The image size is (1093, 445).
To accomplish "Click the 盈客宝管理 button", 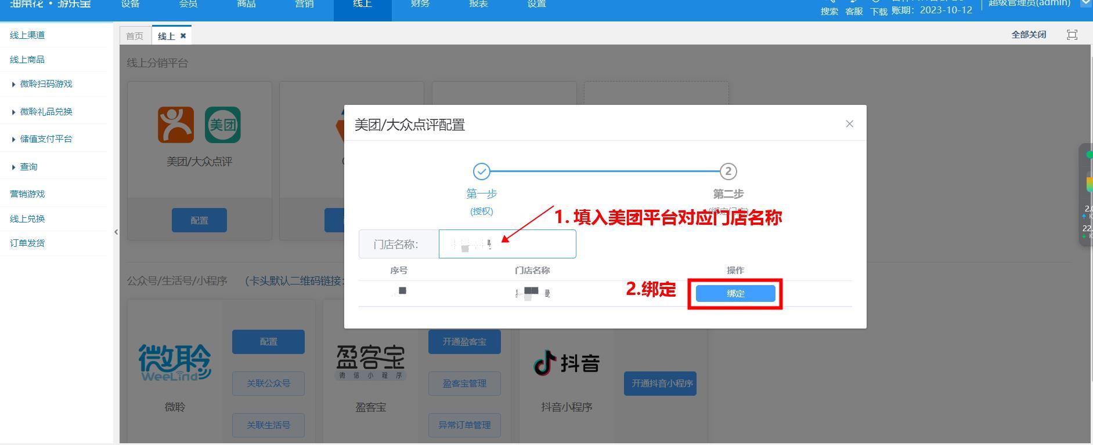I will tap(464, 384).
